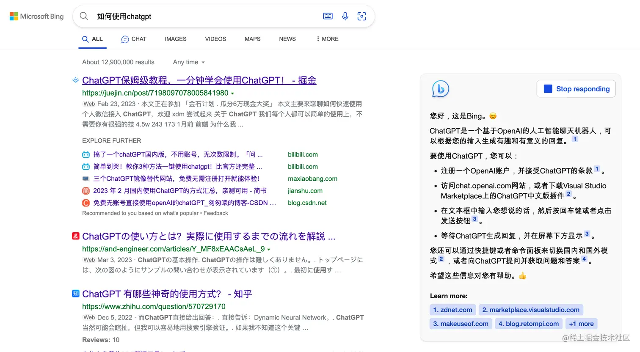Screen dimensions: 640x352
Task: Click the Learn more: label
Action: point(449,296)
